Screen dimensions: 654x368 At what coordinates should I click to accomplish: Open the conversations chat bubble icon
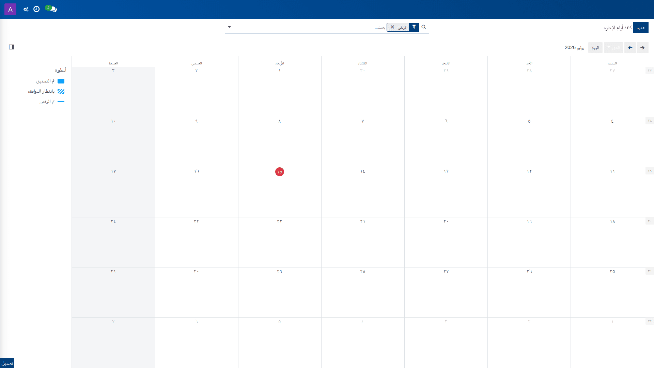coord(52,9)
